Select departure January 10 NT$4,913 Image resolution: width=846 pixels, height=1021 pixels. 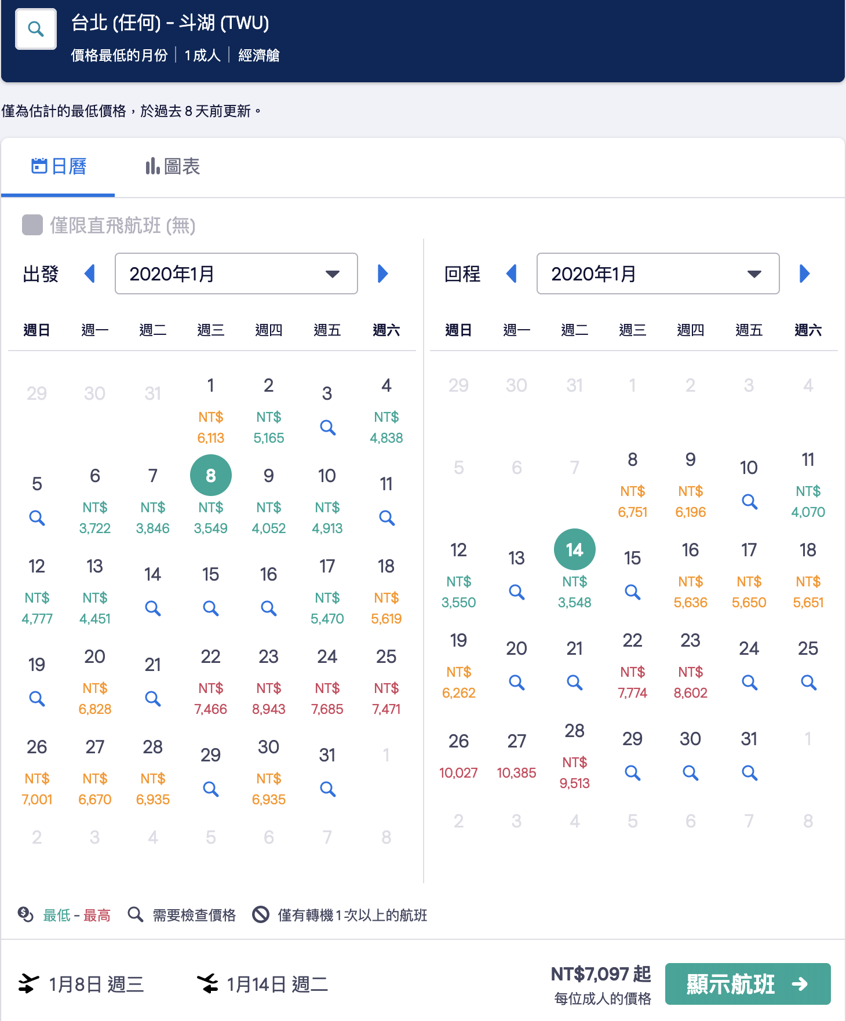point(327,501)
